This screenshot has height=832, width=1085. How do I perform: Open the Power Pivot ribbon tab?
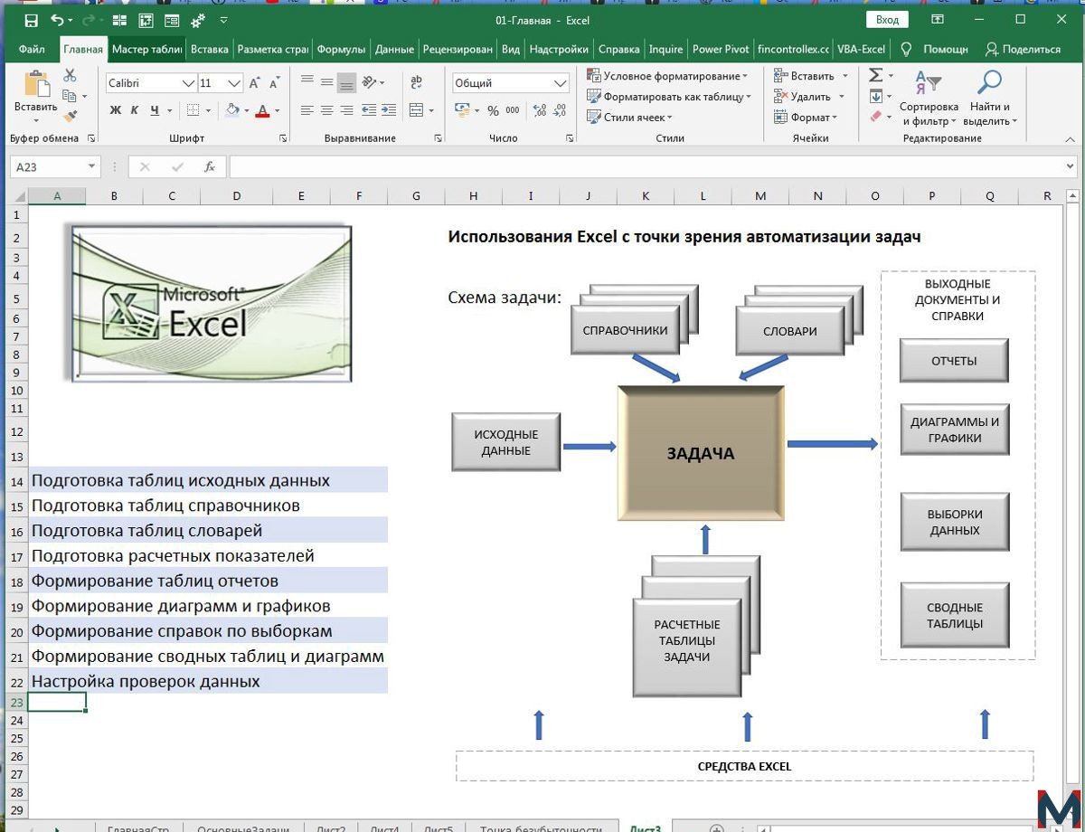[x=721, y=50]
